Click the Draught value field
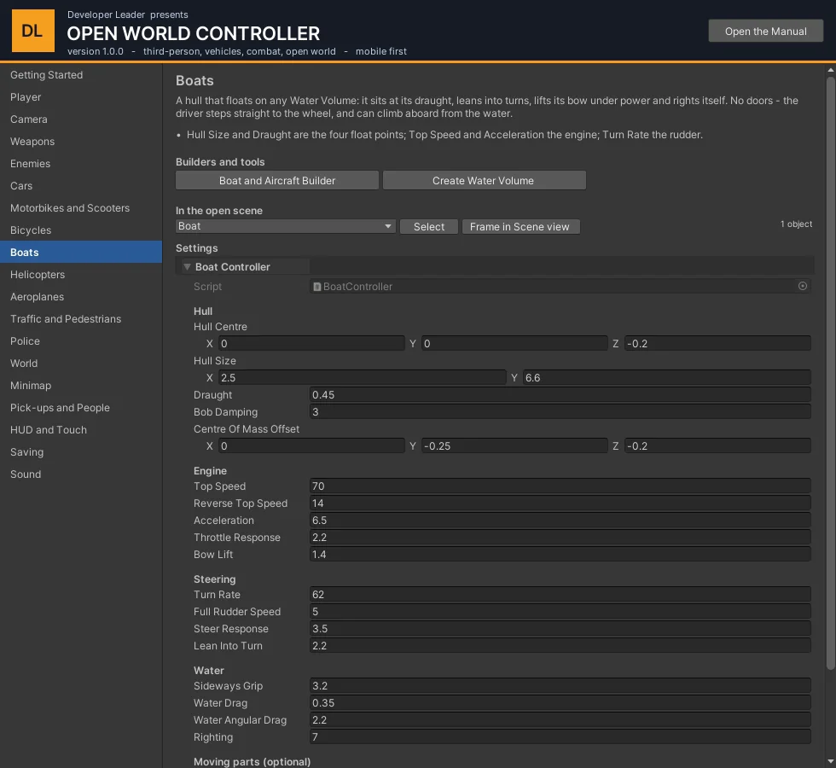836x768 pixels. click(x=560, y=394)
